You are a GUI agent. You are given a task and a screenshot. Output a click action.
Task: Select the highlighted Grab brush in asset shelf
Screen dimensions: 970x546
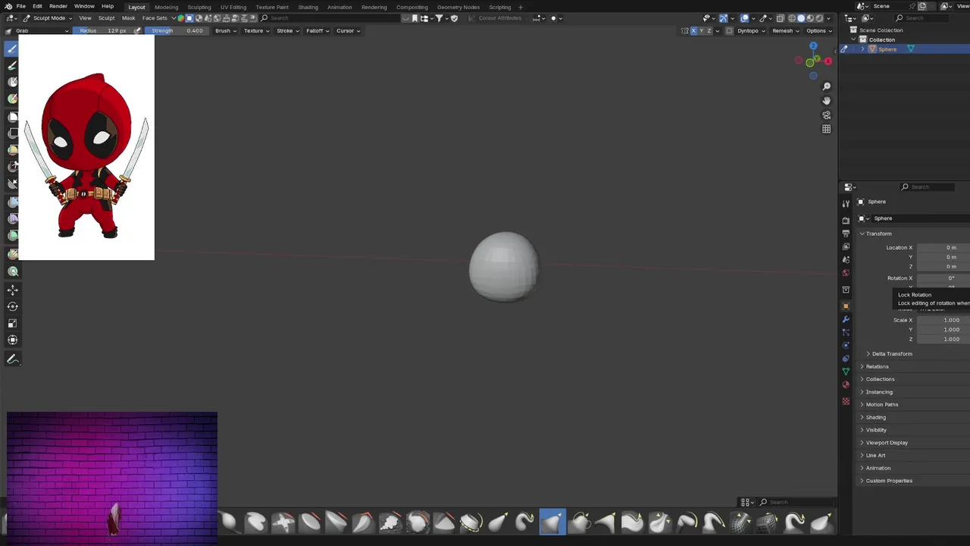(552, 522)
